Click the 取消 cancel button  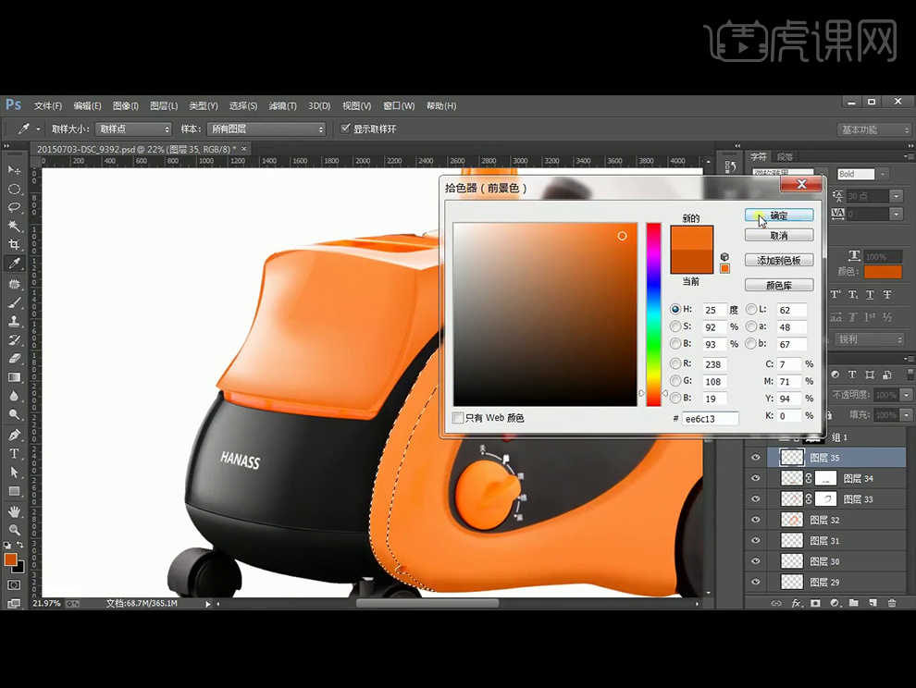pyautogui.click(x=779, y=236)
